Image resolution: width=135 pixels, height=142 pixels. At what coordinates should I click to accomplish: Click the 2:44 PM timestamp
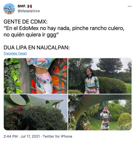(11, 136)
